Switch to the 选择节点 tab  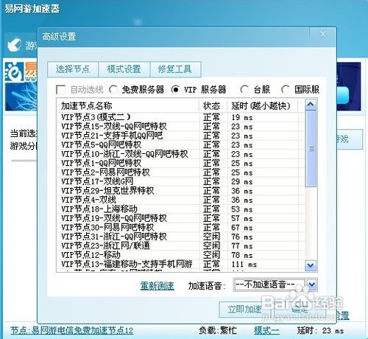click(x=73, y=69)
